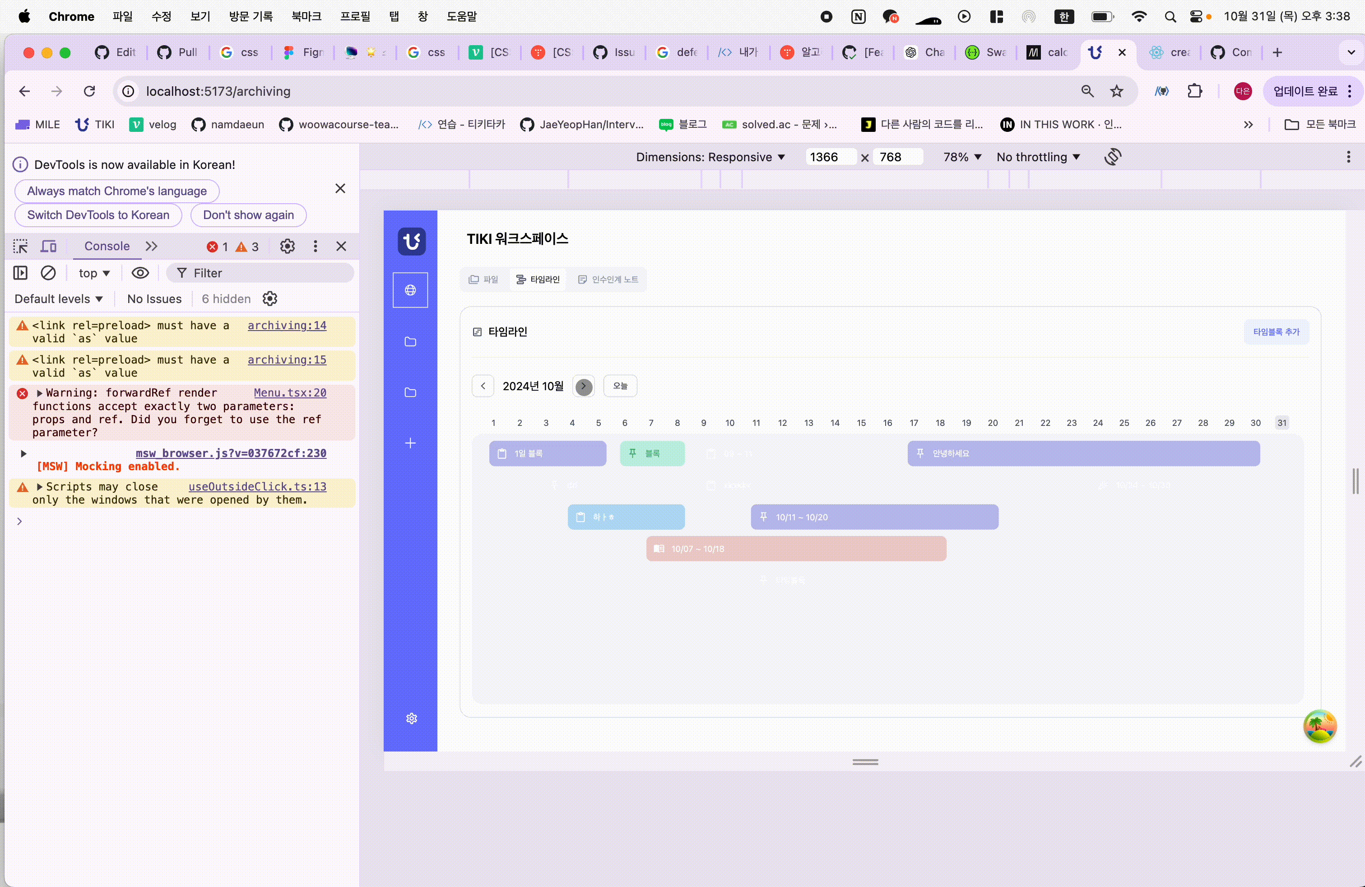Open the DevTools settings gear icon
Viewport: 1365px width, 887px height.
point(288,246)
